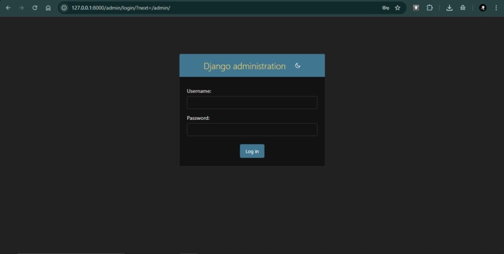
Task: Focus the Password input field
Action: click(x=252, y=130)
